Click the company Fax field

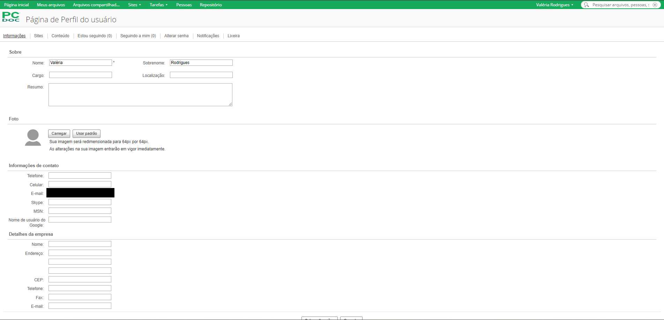80,297
